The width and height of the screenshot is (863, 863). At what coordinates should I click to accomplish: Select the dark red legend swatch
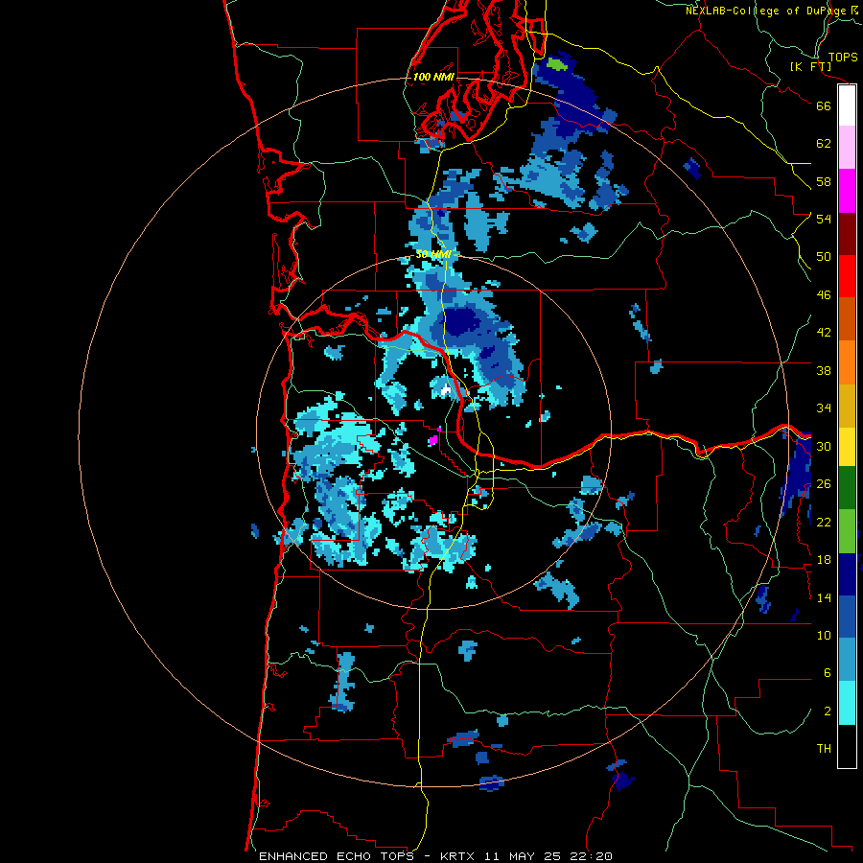[847, 233]
